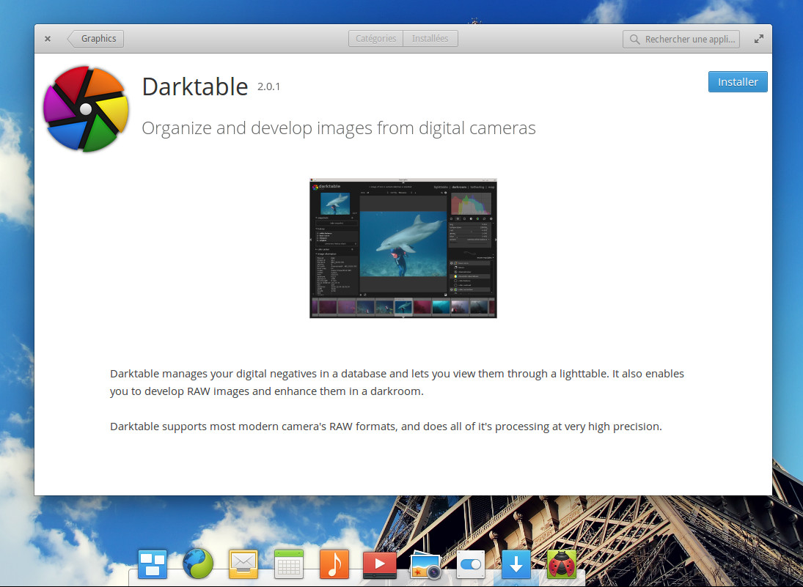Open the Multitasking View dock icon

click(153, 564)
